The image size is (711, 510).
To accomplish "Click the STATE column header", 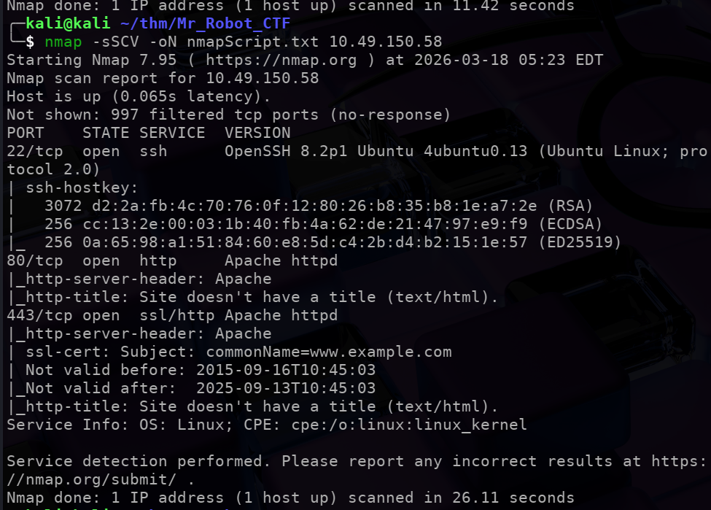I will pyautogui.click(x=106, y=133).
